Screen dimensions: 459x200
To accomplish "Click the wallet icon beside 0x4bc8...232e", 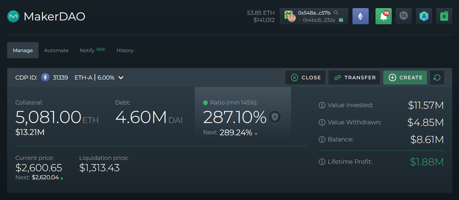I will pos(341,20).
